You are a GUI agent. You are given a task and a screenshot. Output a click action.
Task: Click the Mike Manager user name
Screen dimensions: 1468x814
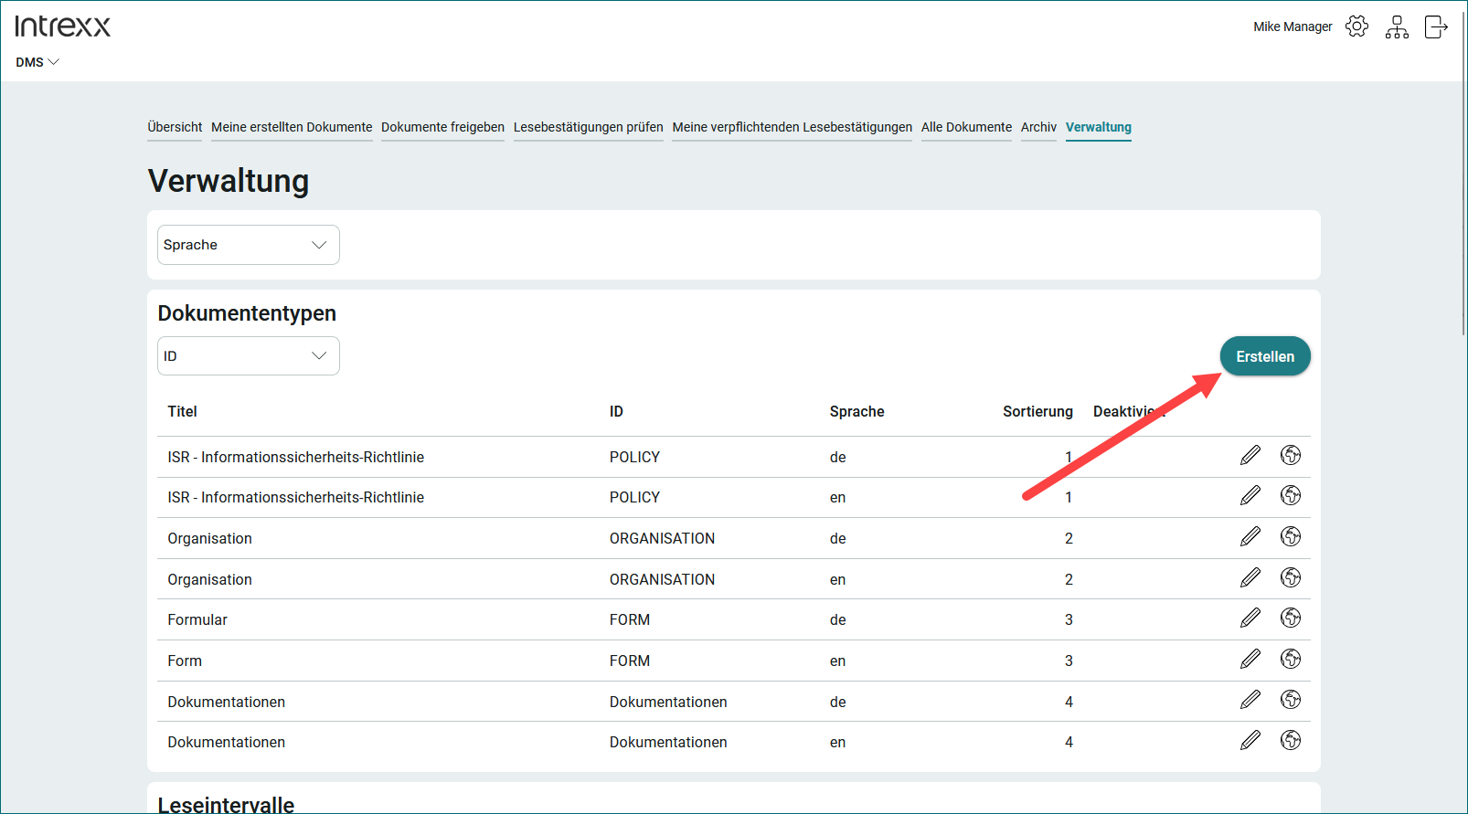(x=1292, y=26)
